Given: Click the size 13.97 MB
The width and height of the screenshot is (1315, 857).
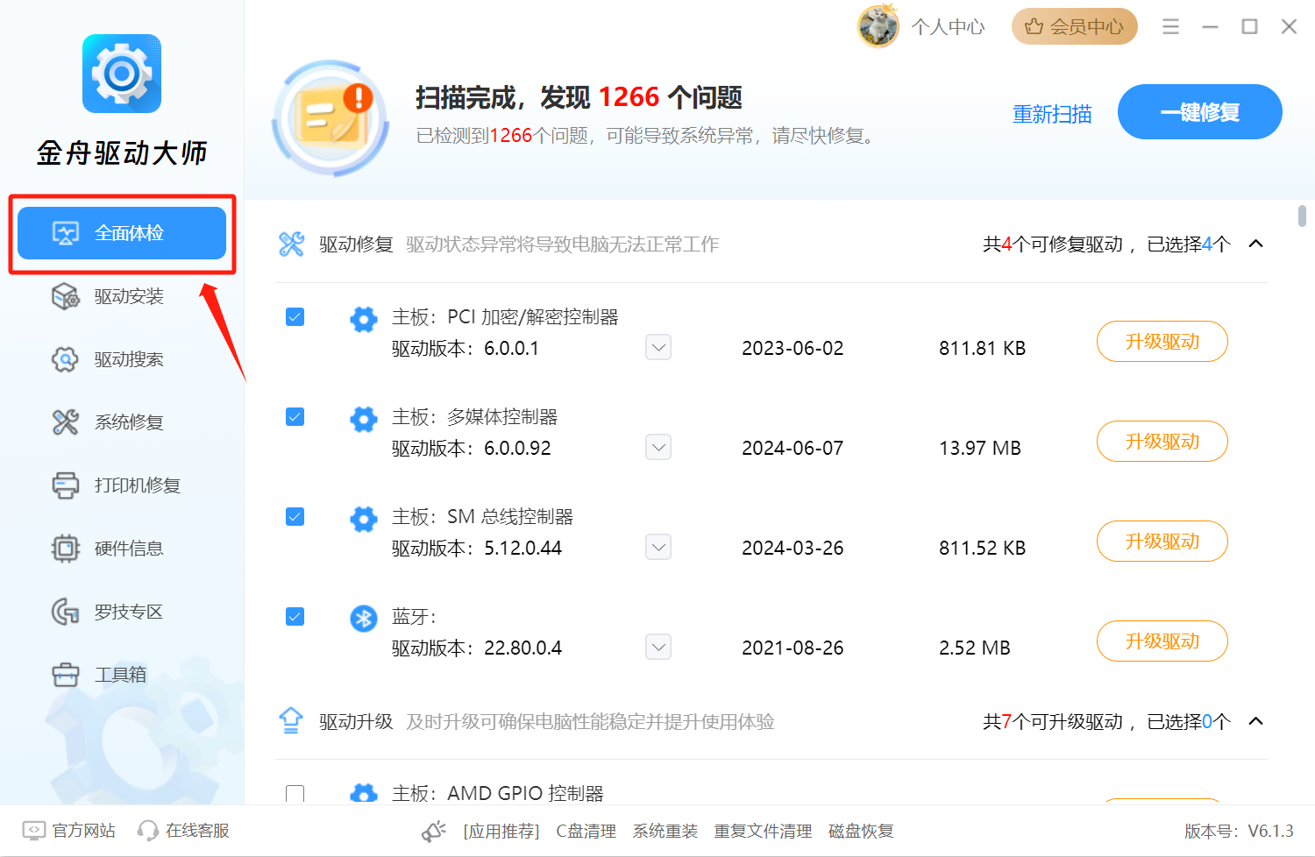Looking at the screenshot, I should tap(980, 448).
